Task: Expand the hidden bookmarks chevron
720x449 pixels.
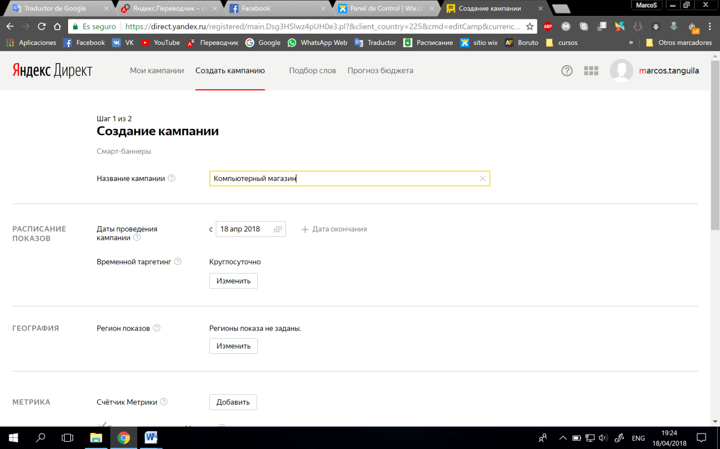Action: 631,43
